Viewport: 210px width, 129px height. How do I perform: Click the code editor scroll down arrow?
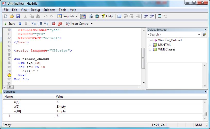(144, 83)
